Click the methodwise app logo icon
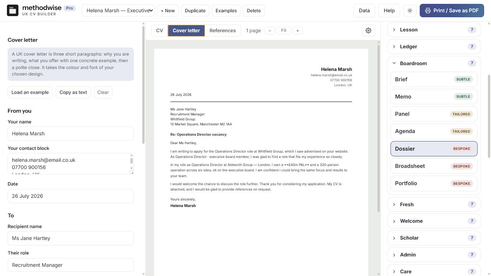 point(13,10)
